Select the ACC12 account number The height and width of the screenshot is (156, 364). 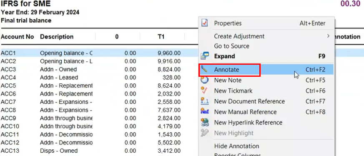click(10, 143)
